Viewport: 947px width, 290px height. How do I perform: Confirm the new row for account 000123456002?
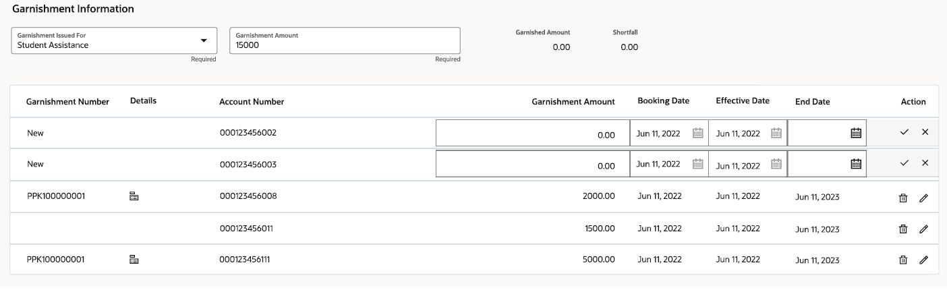click(x=905, y=132)
